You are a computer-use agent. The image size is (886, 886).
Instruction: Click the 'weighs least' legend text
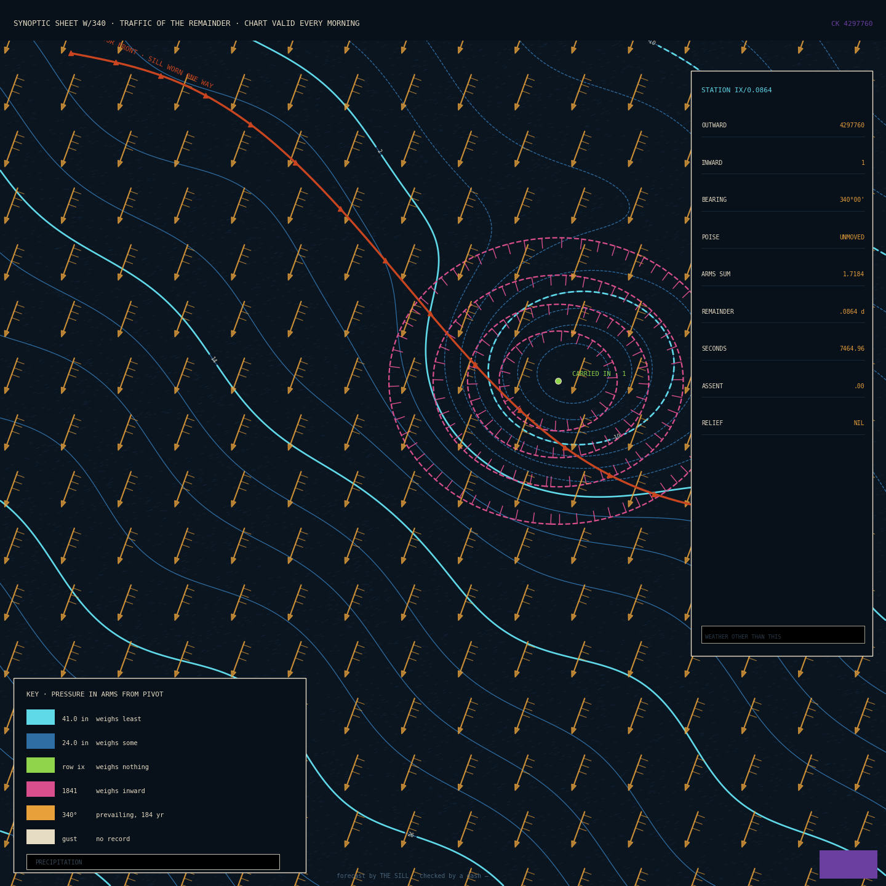tap(119, 719)
